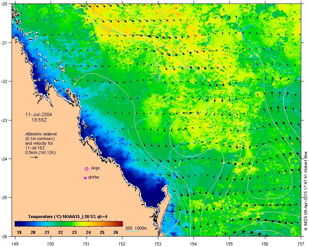
Task: Click the '18:59Z' time text
Action: pyautogui.click(x=39, y=120)
